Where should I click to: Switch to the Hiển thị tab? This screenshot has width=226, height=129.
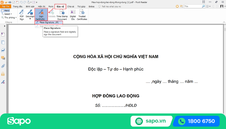point(42,7)
